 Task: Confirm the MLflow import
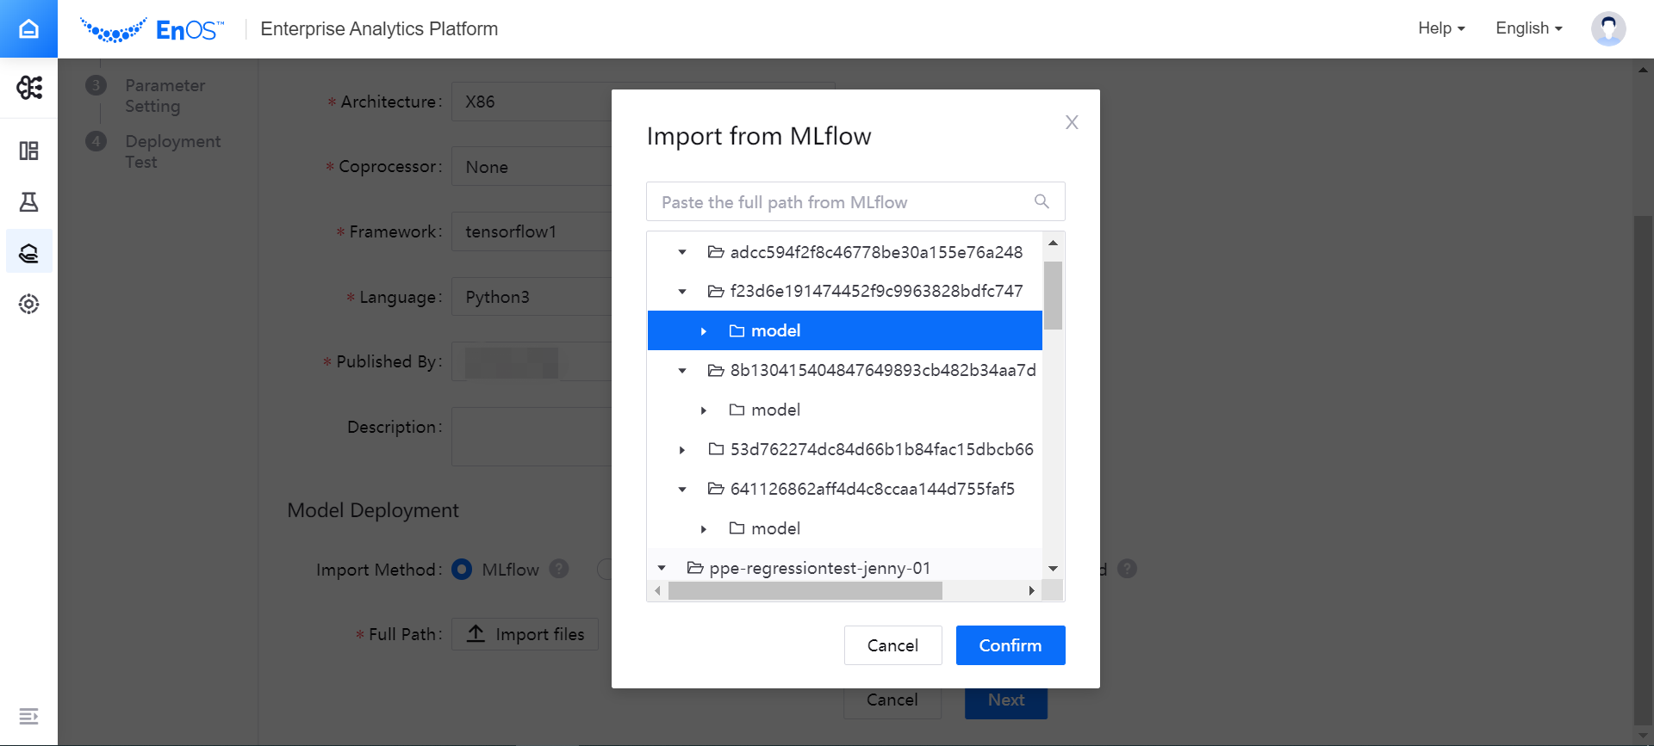pos(1010,645)
